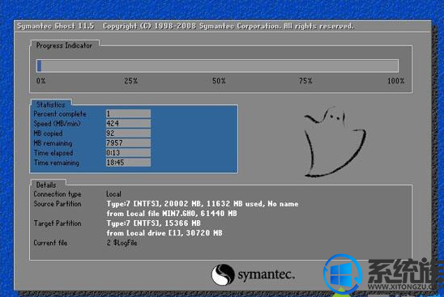Click the Windows logo watermark icon

tap(343, 274)
